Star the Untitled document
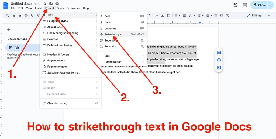 click(45, 3)
